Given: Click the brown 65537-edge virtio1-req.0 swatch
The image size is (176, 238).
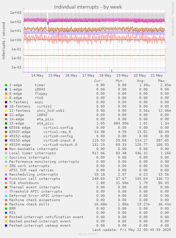Looking at the screenshot, I should pyautogui.click(x=6, y=132).
